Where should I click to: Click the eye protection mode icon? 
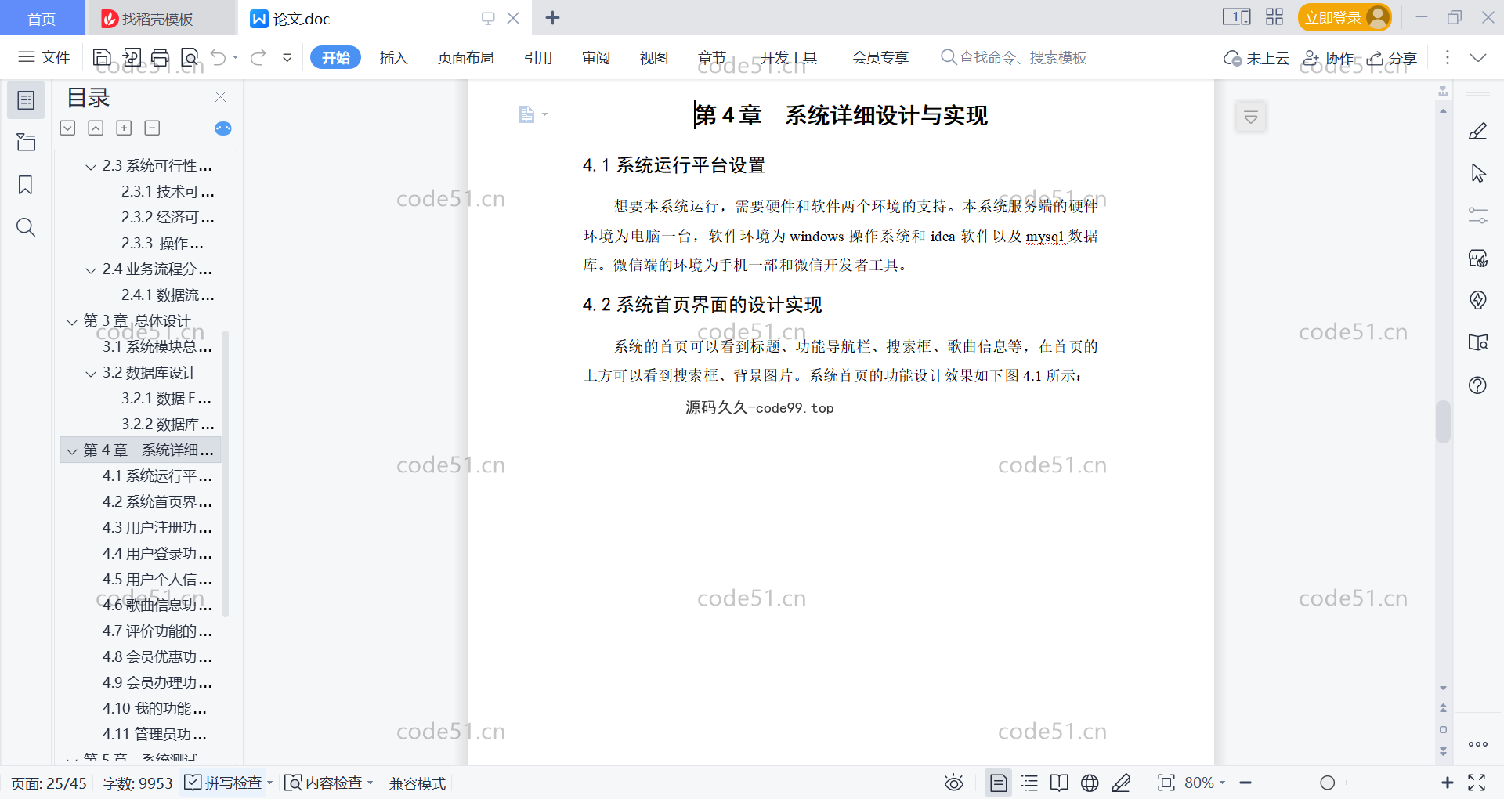(954, 783)
